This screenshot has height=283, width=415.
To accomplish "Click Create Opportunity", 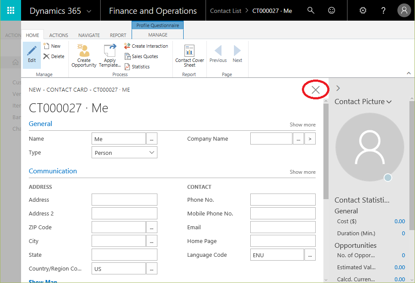I will [x=84, y=55].
